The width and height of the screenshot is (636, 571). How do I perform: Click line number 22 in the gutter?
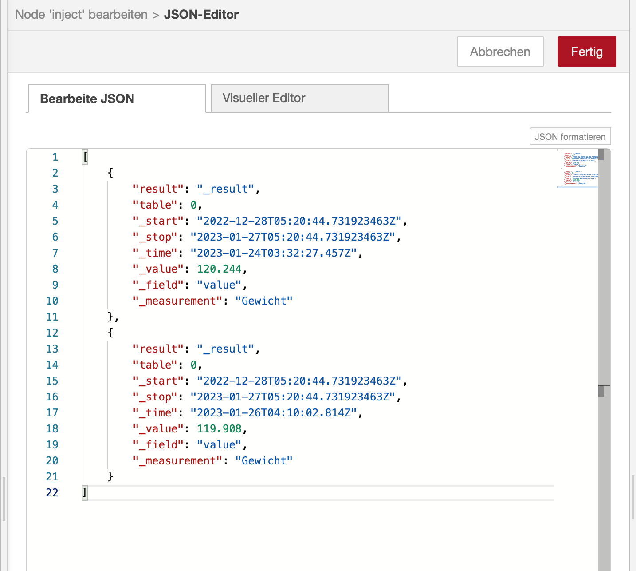pyautogui.click(x=52, y=492)
